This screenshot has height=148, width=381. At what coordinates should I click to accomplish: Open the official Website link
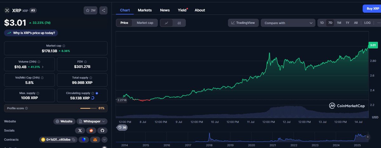pyautogui.click(x=64, y=121)
